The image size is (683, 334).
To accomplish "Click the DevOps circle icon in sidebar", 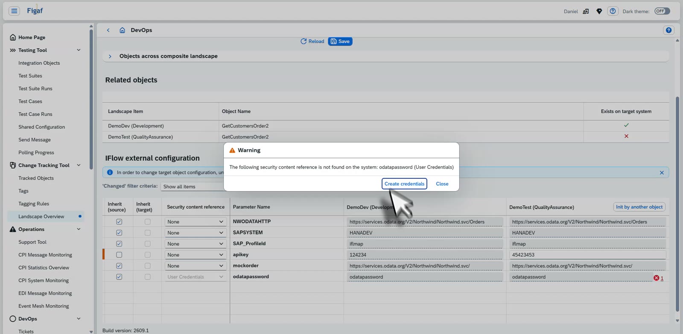I will click(13, 319).
